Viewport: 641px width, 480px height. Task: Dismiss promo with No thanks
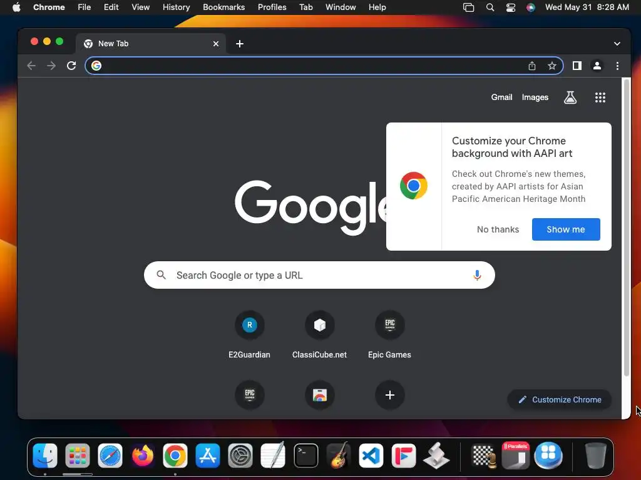click(498, 229)
